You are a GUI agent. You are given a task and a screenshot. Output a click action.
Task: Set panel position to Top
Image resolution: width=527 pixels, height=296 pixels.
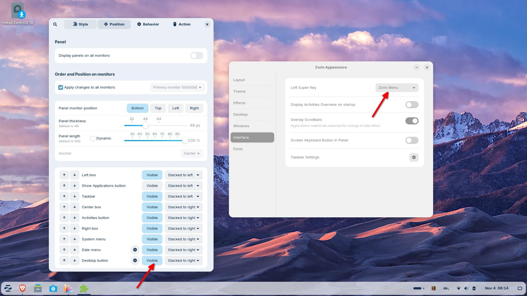[x=158, y=108]
